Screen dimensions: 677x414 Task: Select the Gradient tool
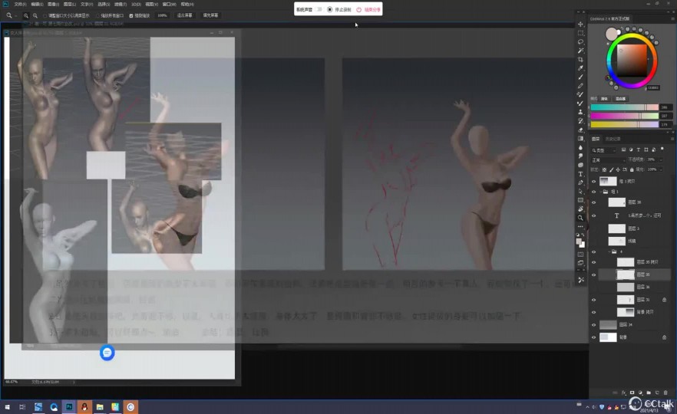pos(581,139)
